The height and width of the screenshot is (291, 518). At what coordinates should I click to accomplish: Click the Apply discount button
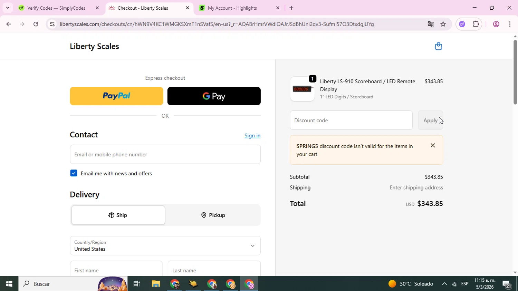point(430,120)
